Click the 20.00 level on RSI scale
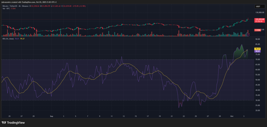 click(x=257, y=110)
